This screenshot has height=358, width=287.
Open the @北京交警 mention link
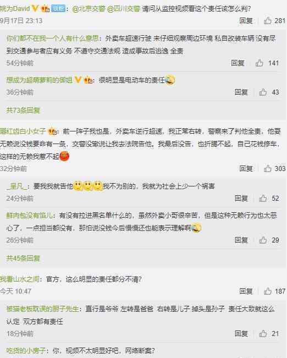89,9
